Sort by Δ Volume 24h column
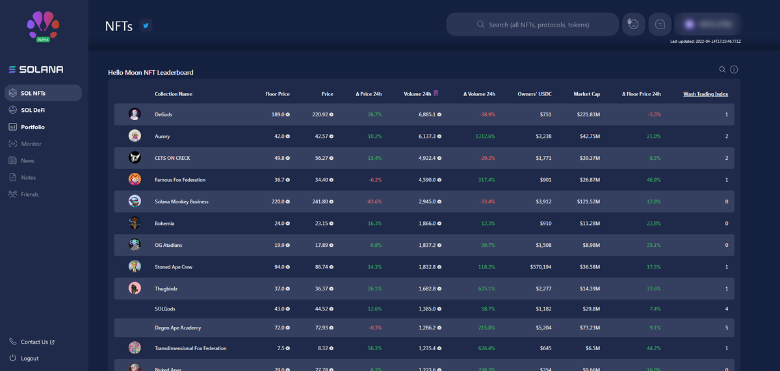 (479, 94)
